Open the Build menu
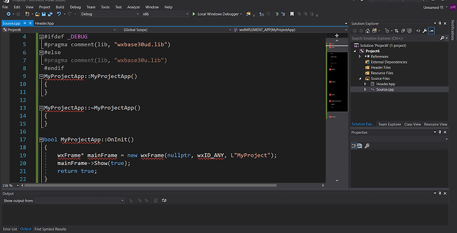The image size is (457, 233). tap(60, 7)
